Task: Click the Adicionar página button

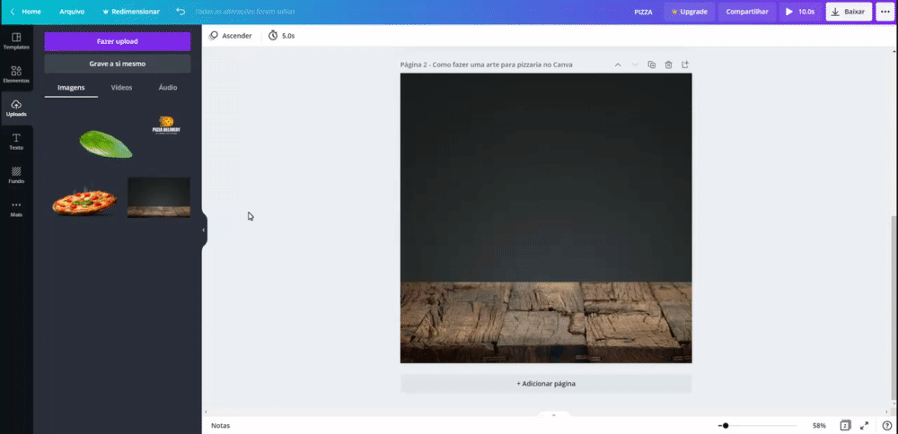Action: 546,384
